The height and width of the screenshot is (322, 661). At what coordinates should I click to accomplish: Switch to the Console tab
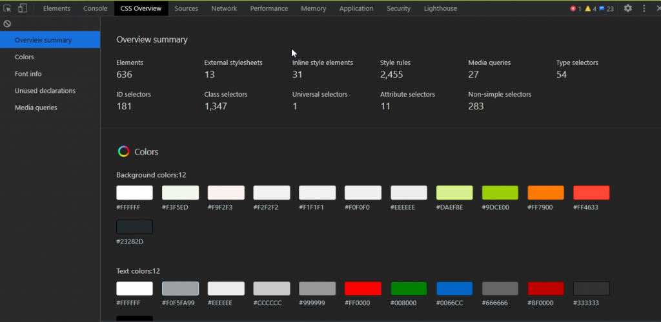(x=96, y=8)
